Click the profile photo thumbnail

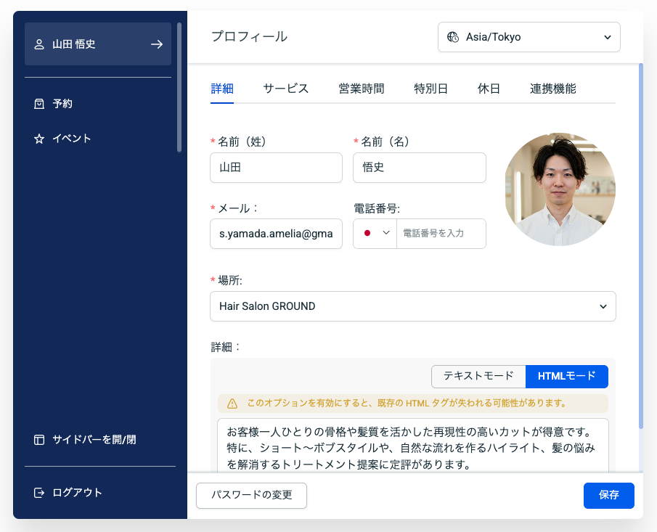tap(560, 189)
